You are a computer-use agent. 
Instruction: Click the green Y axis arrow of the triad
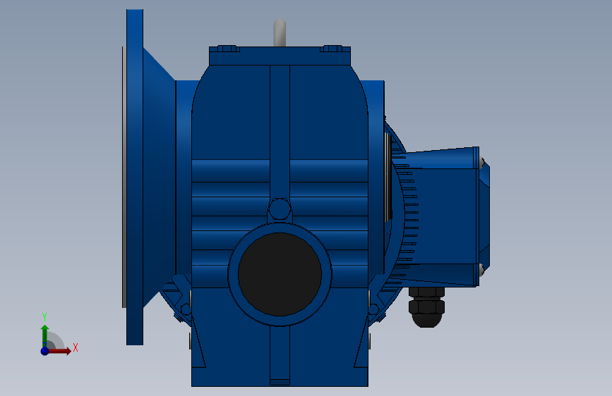tap(44, 335)
